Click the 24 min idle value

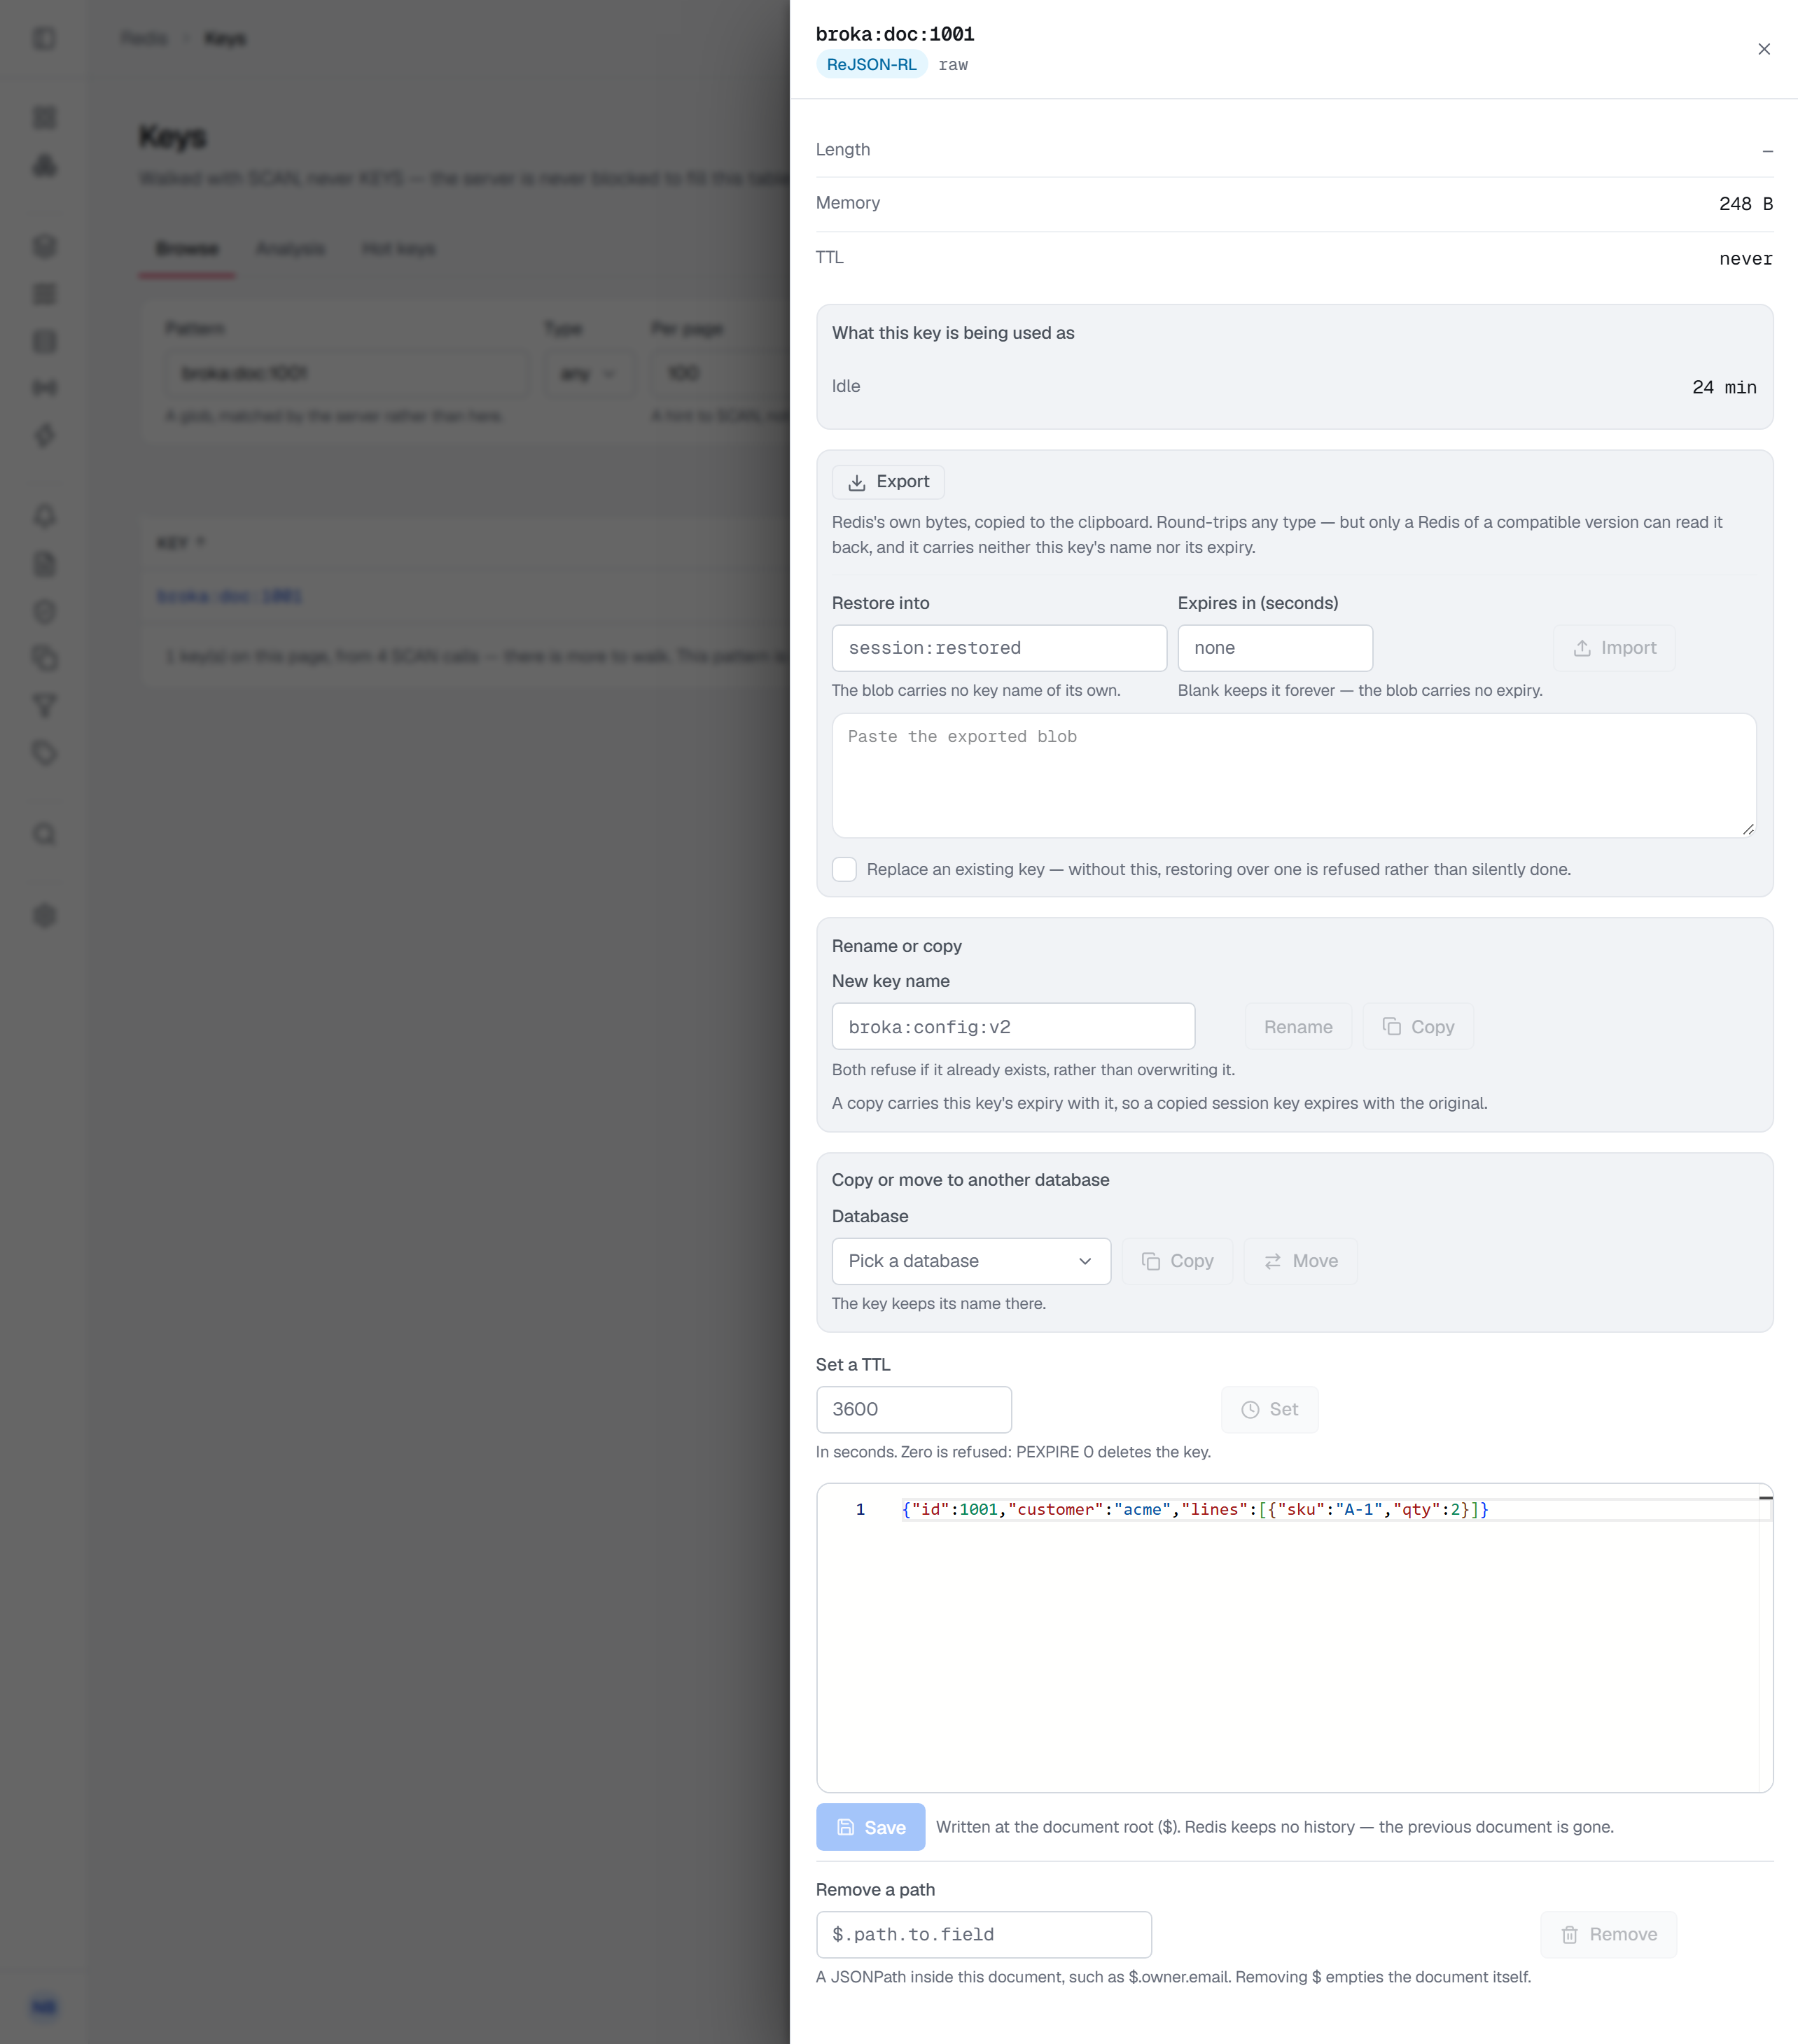tap(1724, 387)
